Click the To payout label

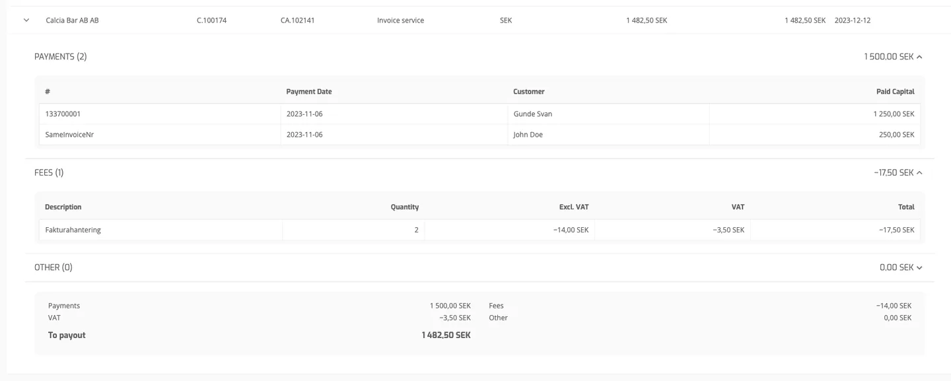(67, 335)
